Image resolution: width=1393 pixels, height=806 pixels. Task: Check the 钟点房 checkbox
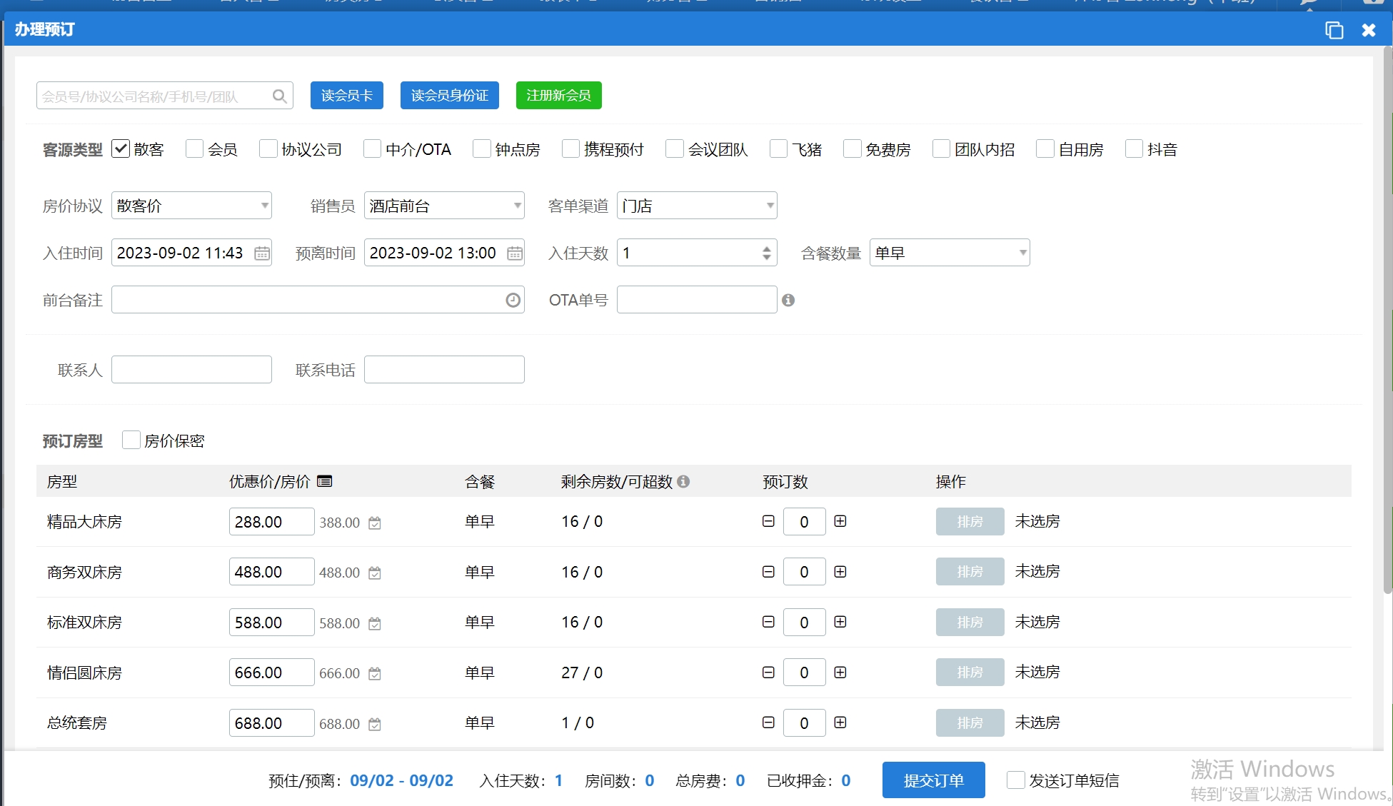click(482, 148)
